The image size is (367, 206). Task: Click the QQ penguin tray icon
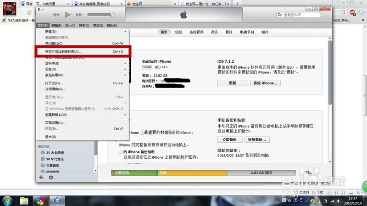click(x=319, y=201)
